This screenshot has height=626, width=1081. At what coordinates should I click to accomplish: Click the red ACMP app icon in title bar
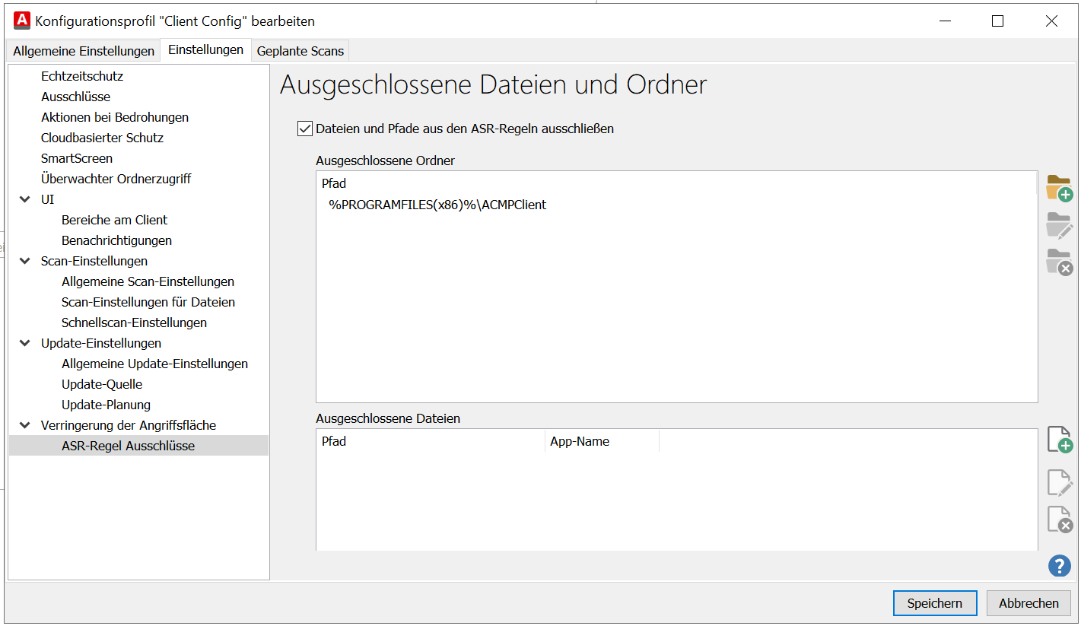coord(22,21)
